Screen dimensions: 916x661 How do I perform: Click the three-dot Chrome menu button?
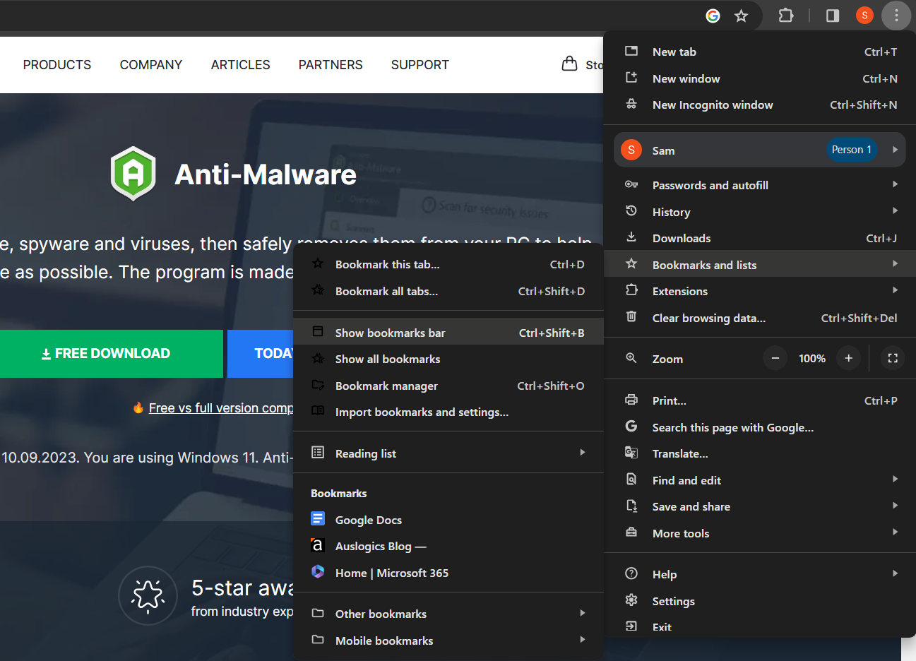[896, 16]
